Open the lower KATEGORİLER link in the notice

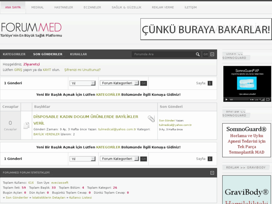[x=108, y=147]
